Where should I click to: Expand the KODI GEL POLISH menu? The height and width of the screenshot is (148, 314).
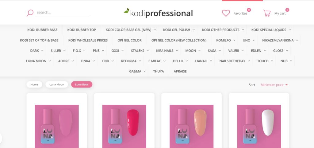[179, 30]
